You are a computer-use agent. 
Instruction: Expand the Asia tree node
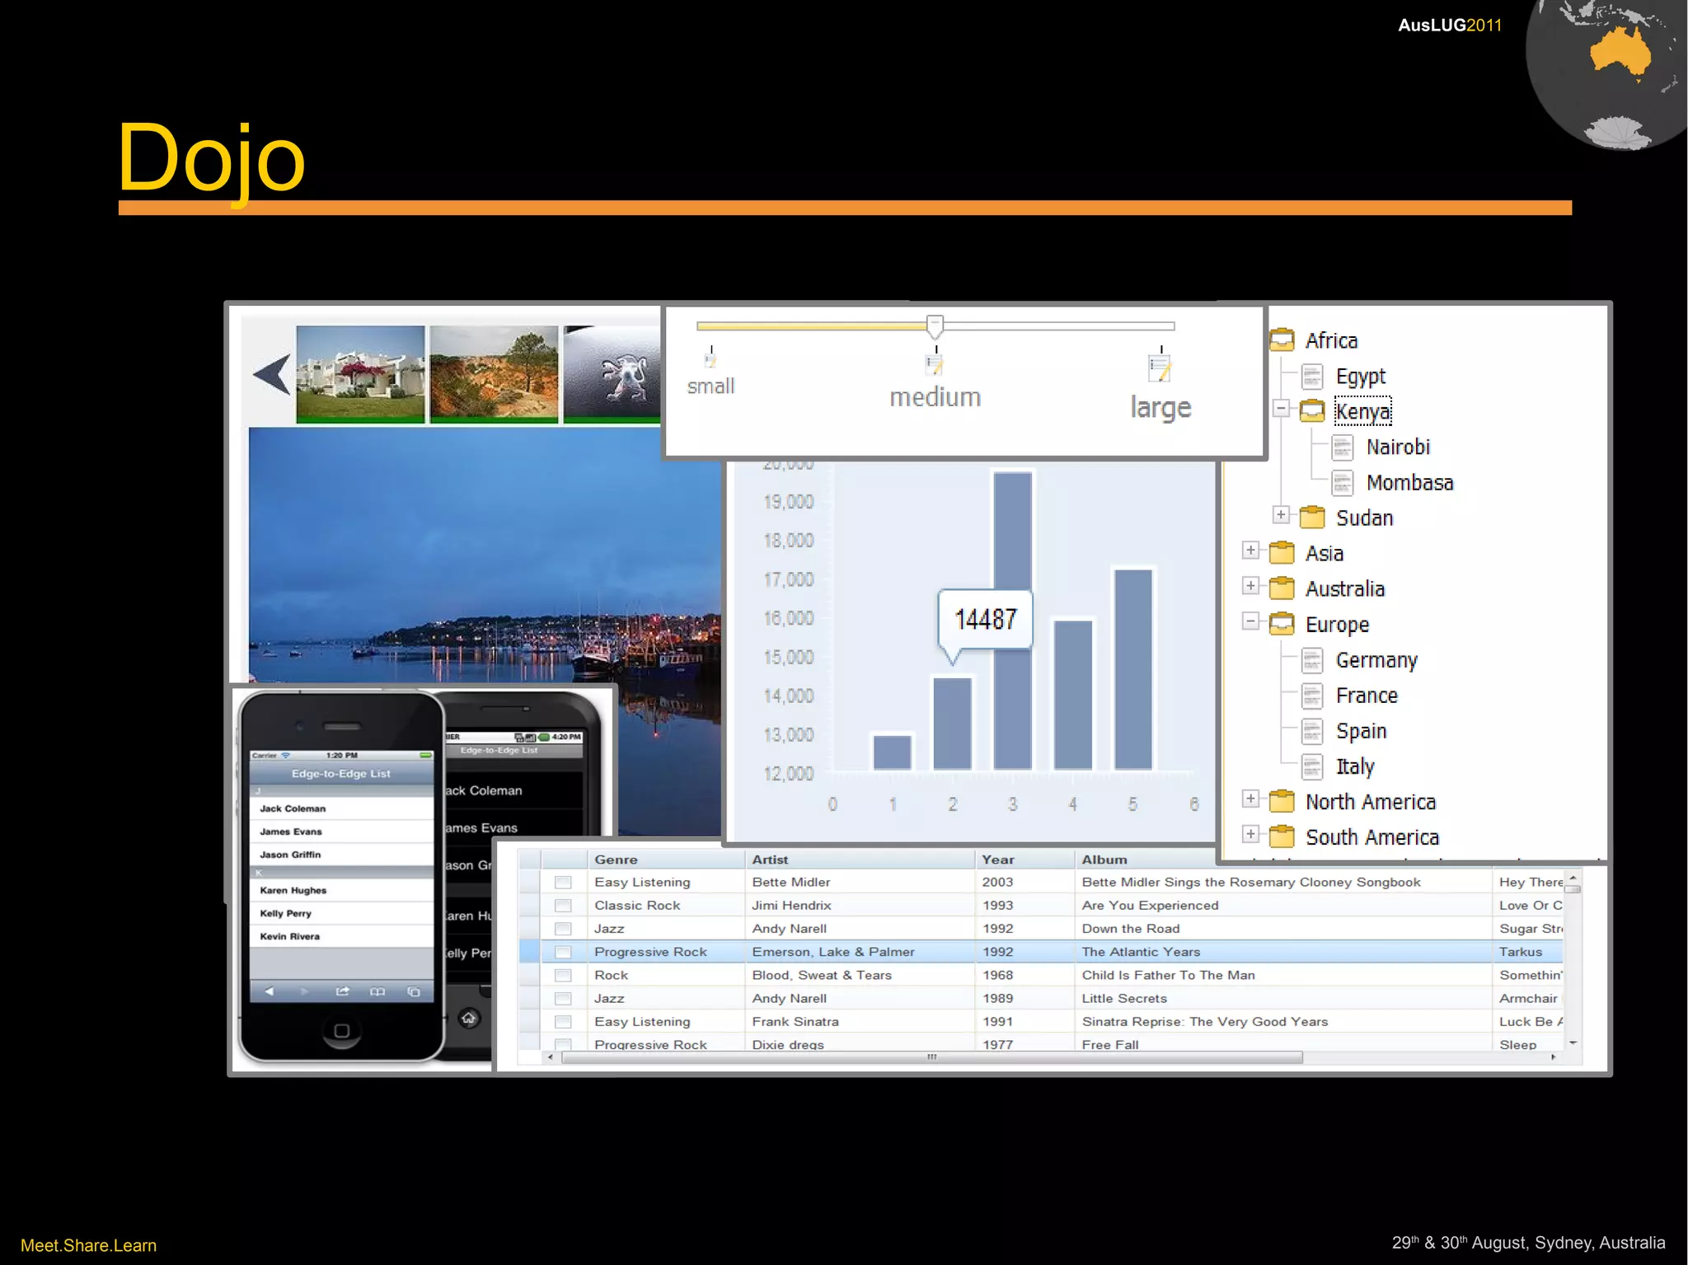point(1250,551)
